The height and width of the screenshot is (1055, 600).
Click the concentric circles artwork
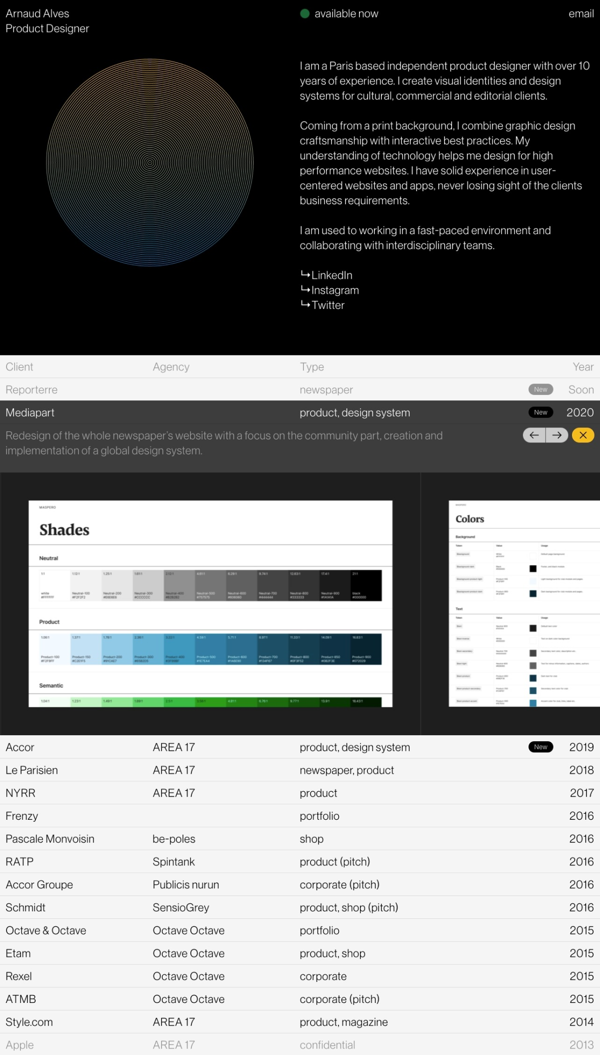coord(150,163)
